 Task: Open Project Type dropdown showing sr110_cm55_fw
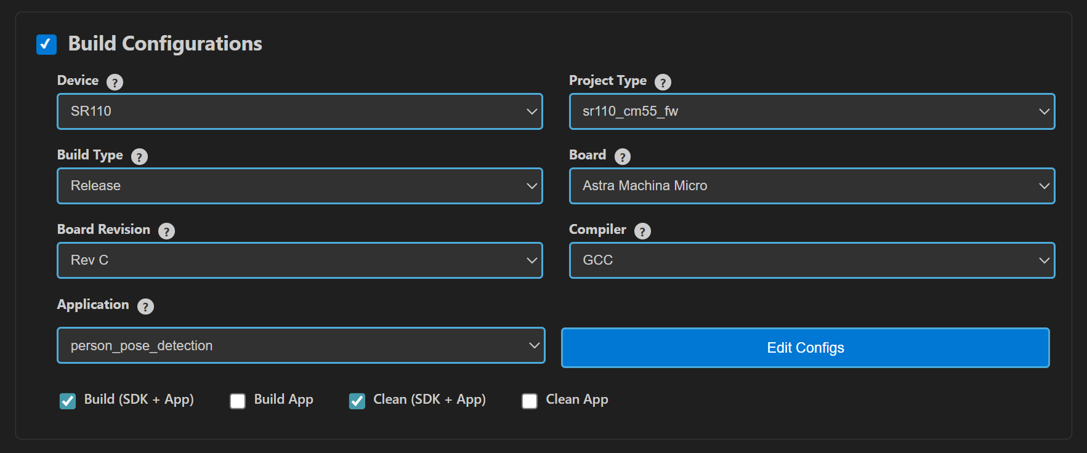click(812, 111)
